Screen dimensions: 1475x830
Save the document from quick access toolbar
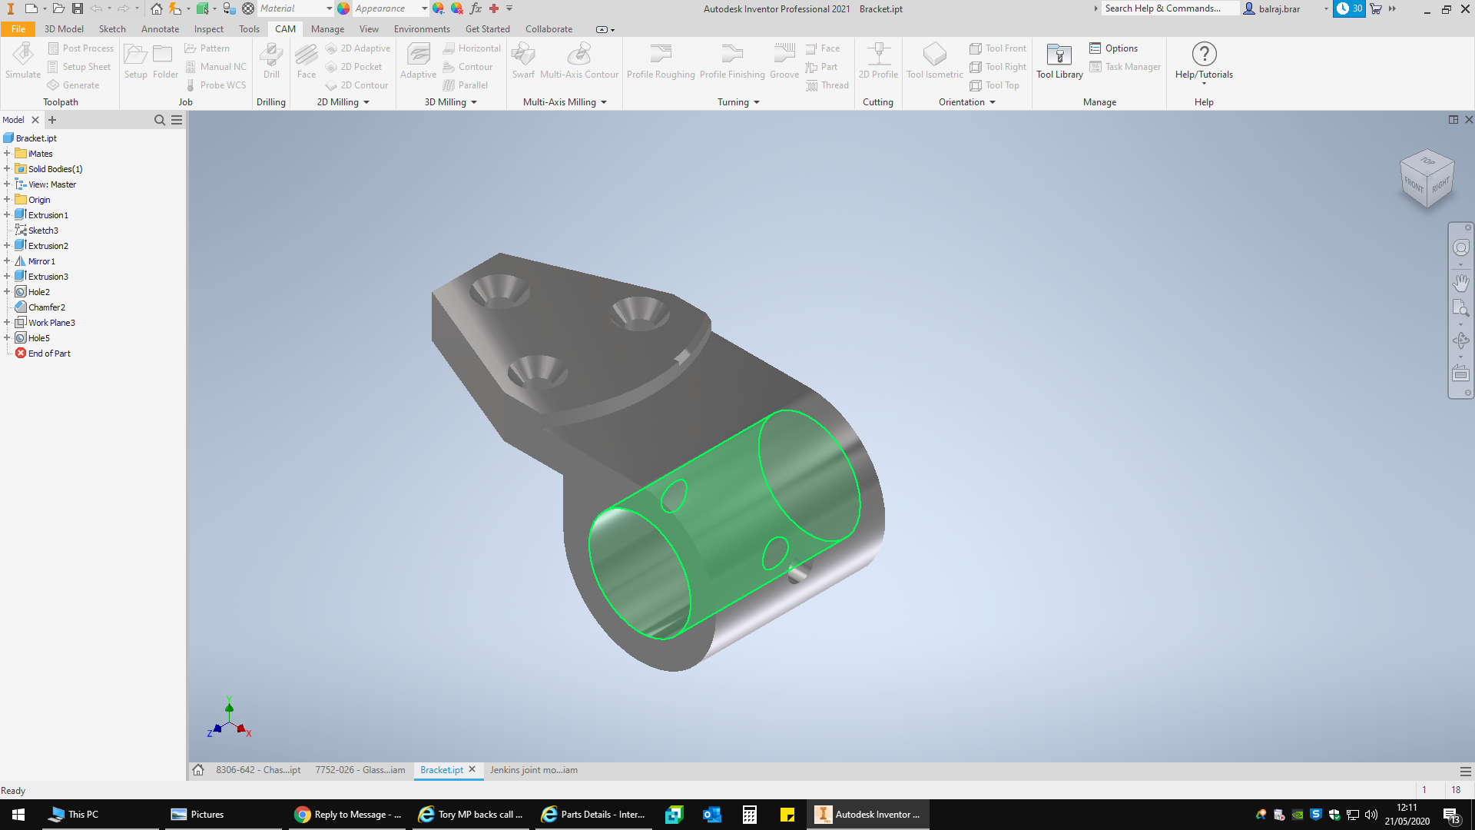coord(78,8)
